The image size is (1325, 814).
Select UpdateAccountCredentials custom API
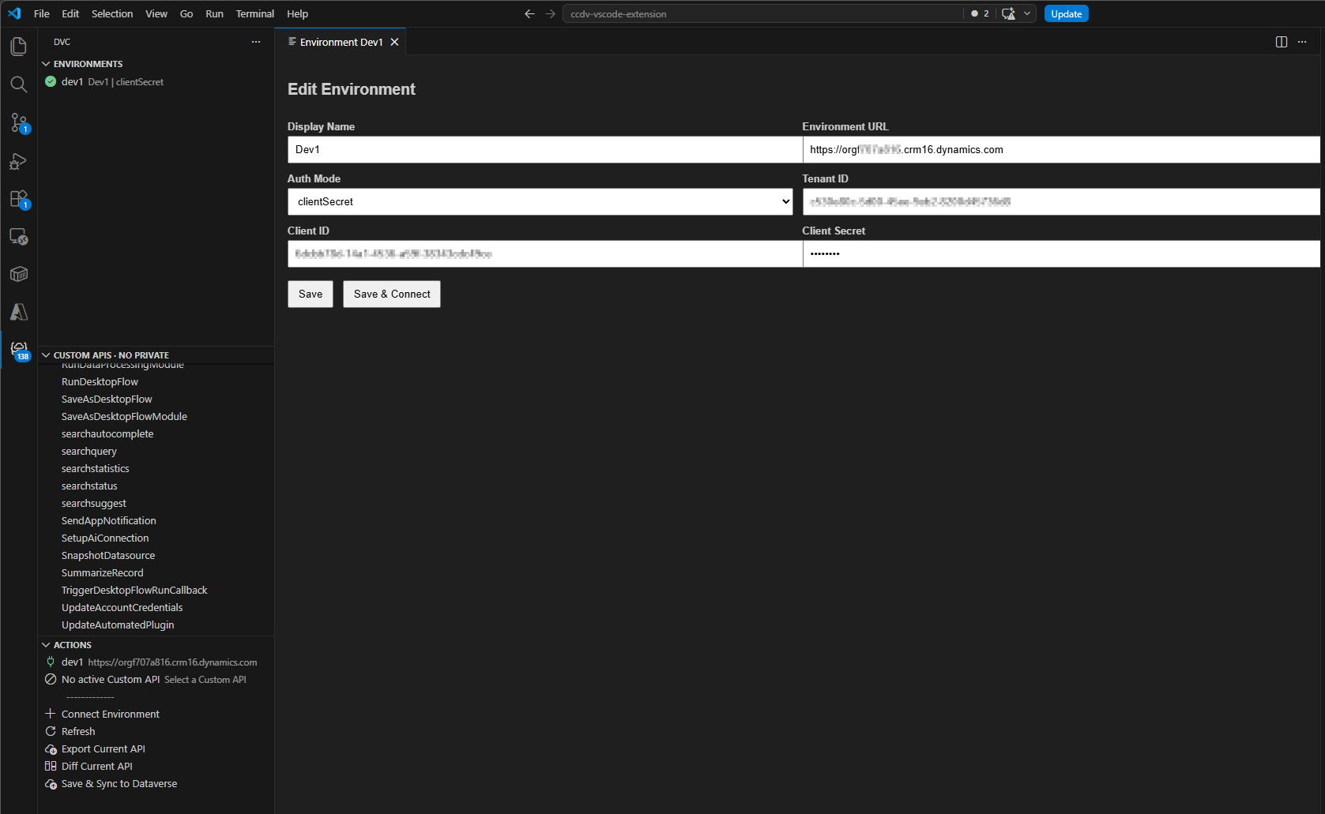[x=122, y=607]
